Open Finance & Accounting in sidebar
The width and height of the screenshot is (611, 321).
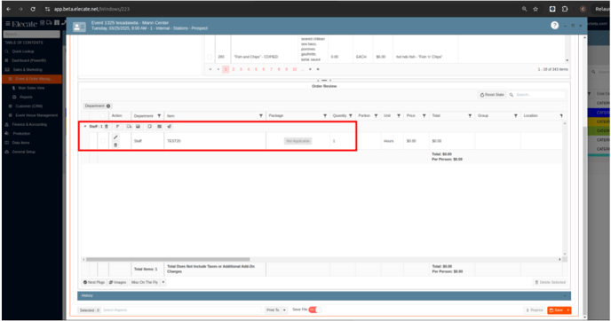pos(29,124)
